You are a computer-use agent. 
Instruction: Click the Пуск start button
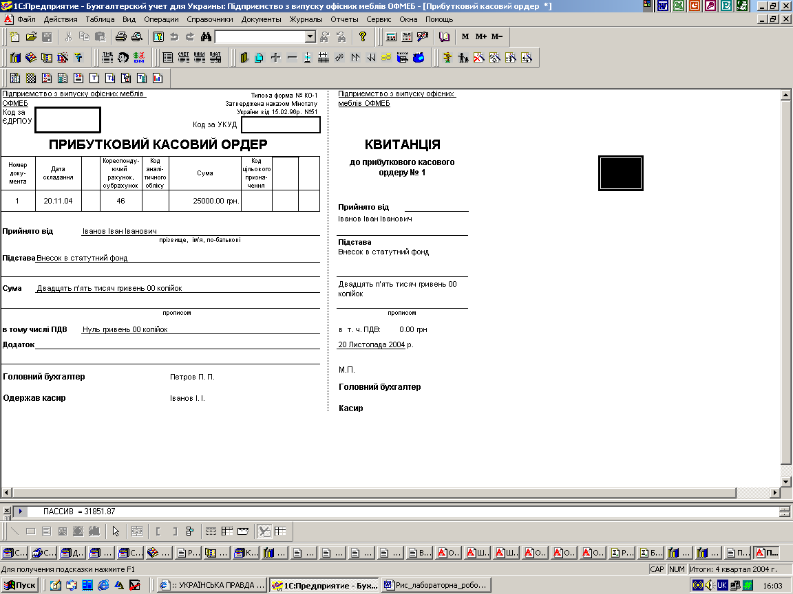tap(20, 585)
